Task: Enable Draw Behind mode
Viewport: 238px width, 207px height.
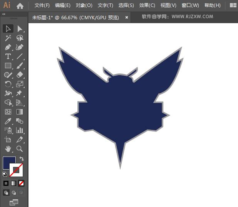Action: (x=14, y=193)
